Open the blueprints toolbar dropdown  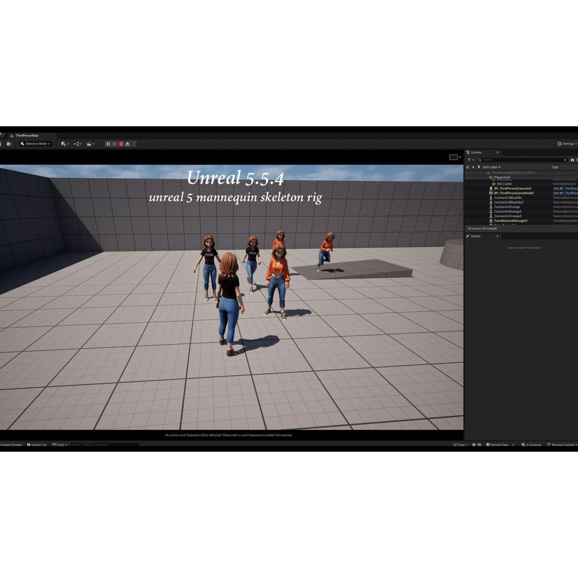click(78, 144)
